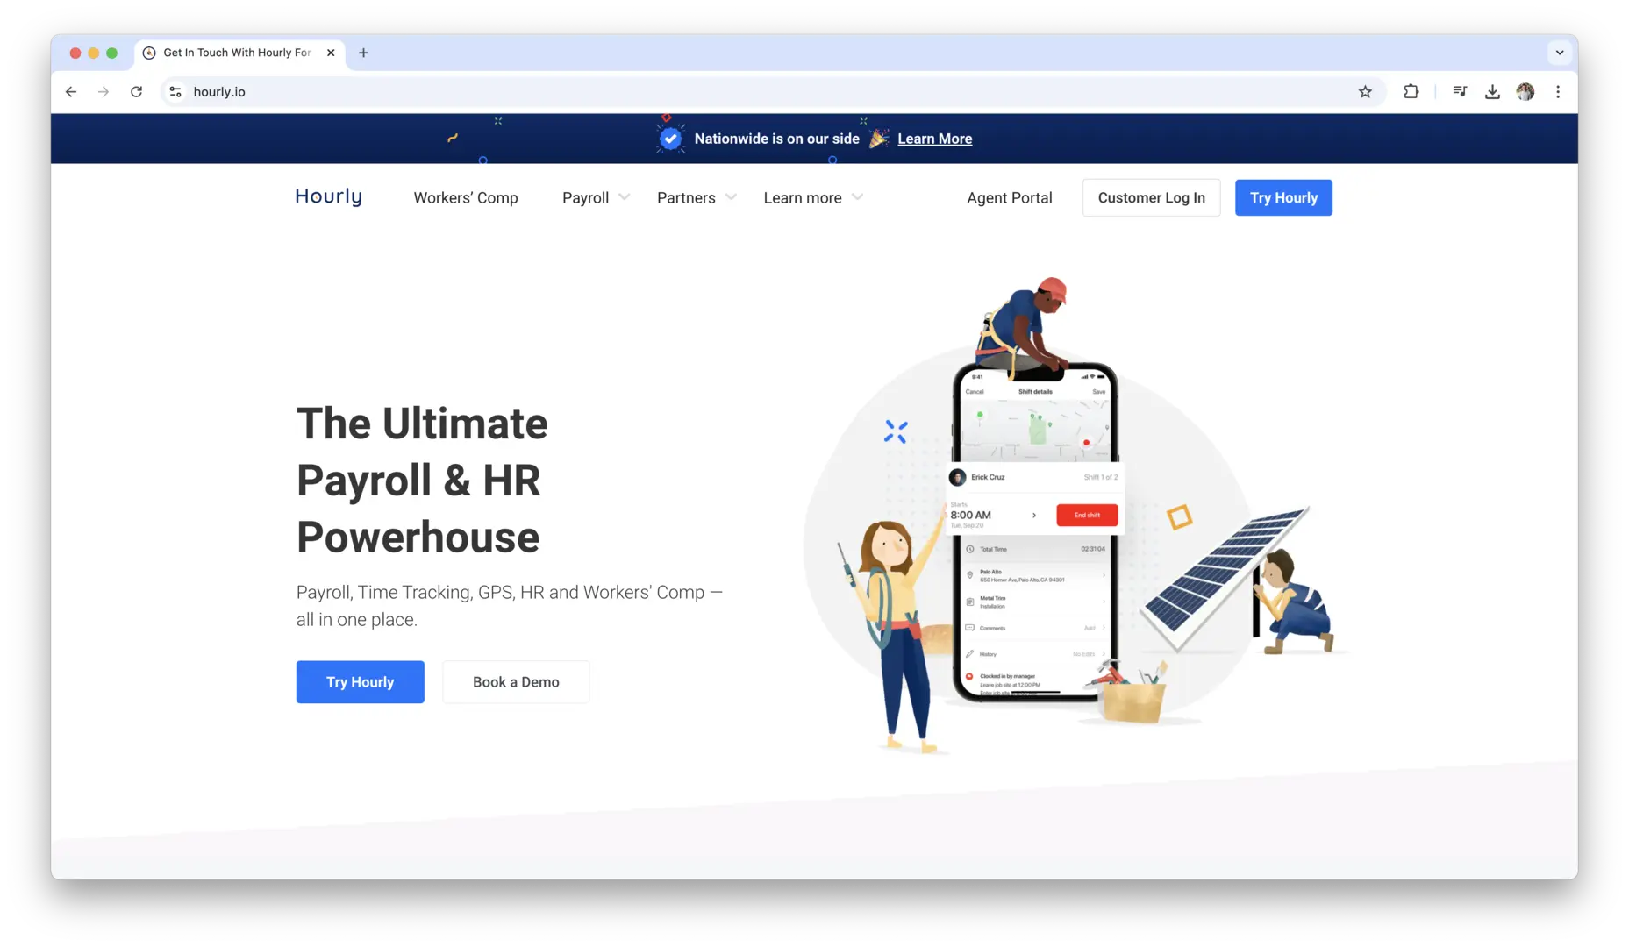Follow the Learn More banner link
The width and height of the screenshot is (1629, 947).
tap(934, 139)
